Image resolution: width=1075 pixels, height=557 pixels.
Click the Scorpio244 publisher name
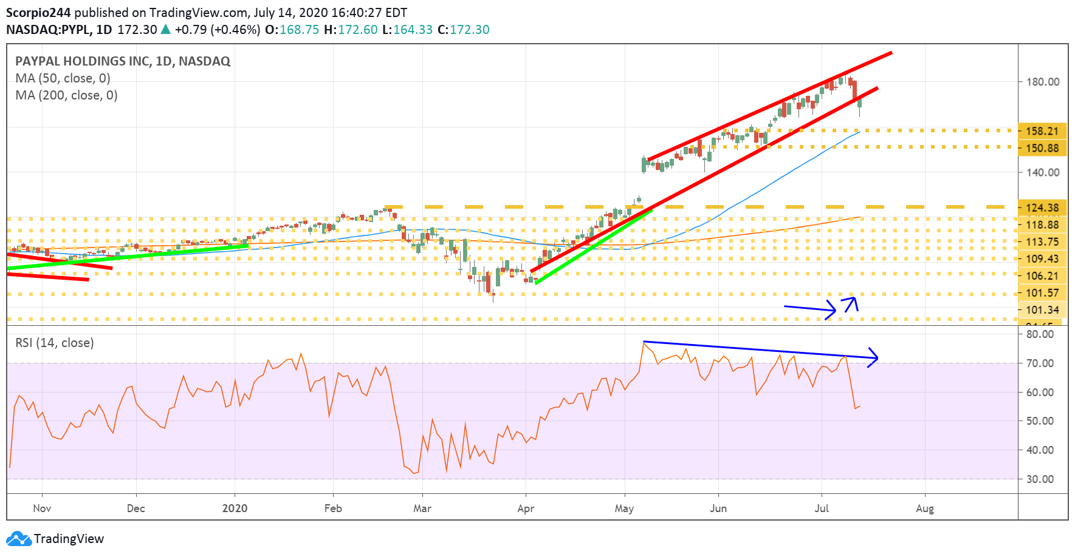38,13
